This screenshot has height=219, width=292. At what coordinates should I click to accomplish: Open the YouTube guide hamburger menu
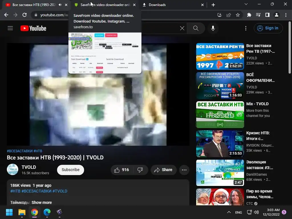pyautogui.click(x=10, y=28)
